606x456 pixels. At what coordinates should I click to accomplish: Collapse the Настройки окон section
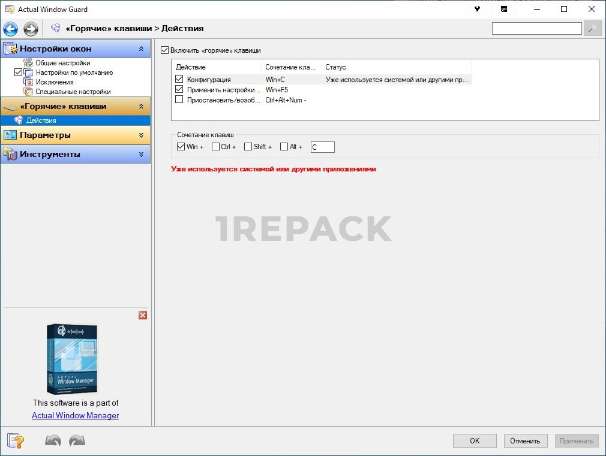click(141, 49)
